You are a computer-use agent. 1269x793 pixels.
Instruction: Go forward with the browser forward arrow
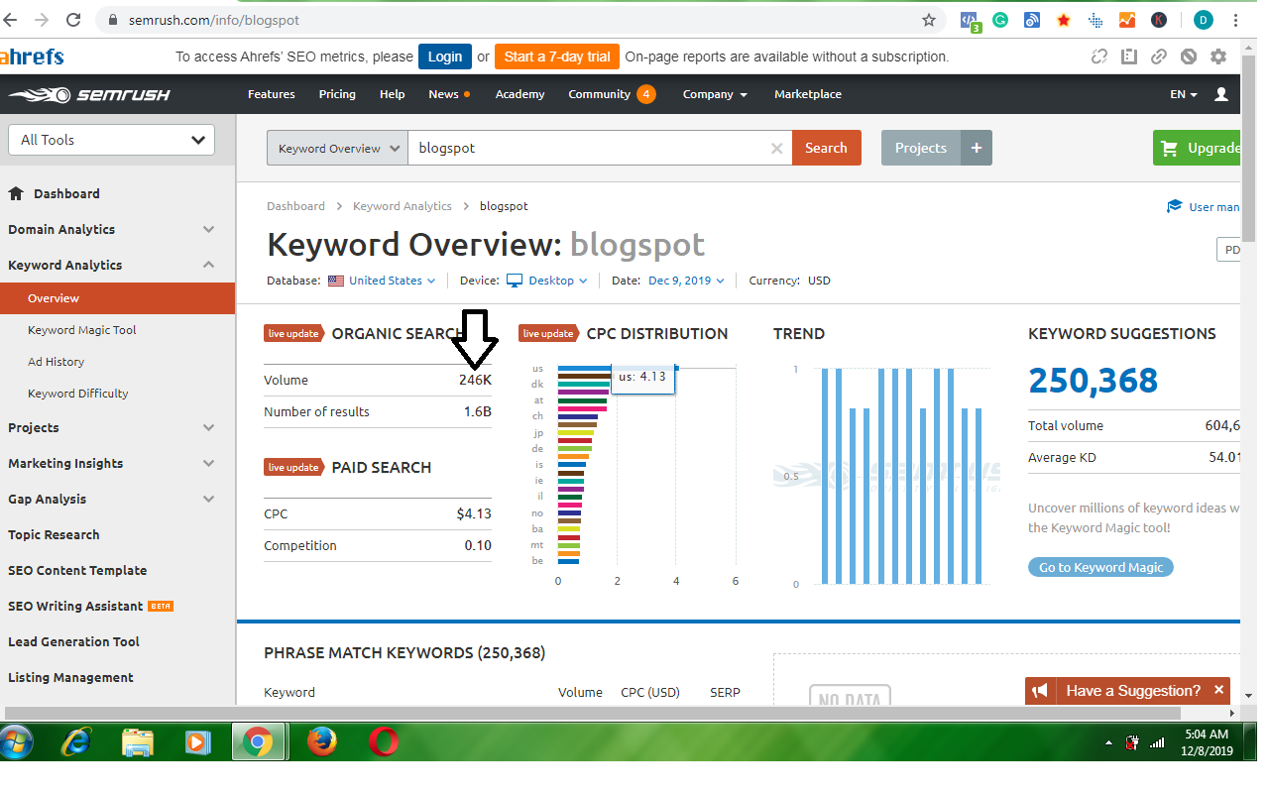(42, 20)
